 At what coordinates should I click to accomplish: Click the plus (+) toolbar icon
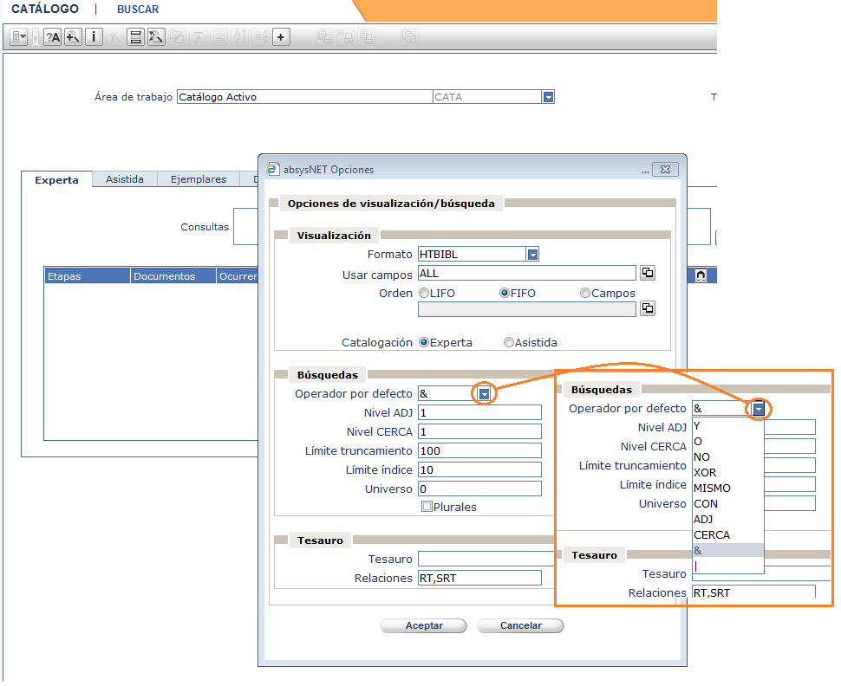[x=281, y=37]
